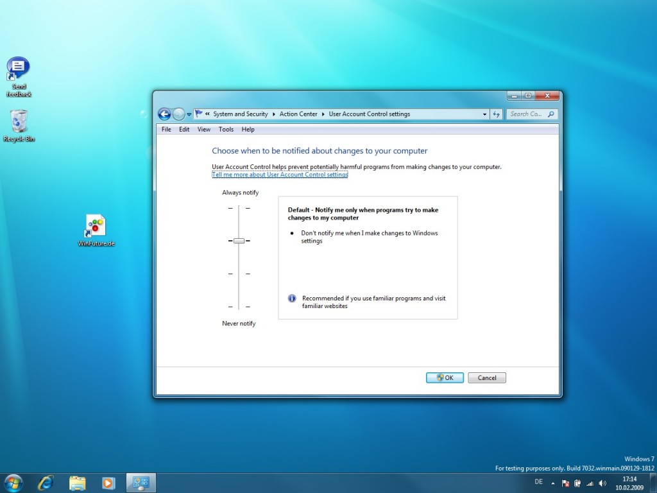Go back using the Back arrow button
The width and height of the screenshot is (657, 493).
[164, 114]
